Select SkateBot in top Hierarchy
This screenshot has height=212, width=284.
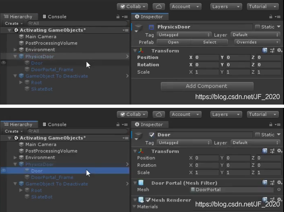pyautogui.click(x=42, y=89)
